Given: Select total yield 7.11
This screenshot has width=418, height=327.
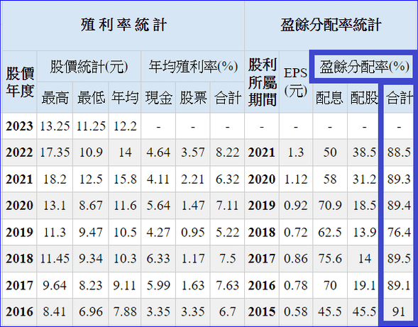Looking at the screenshot, I should coord(227,206).
